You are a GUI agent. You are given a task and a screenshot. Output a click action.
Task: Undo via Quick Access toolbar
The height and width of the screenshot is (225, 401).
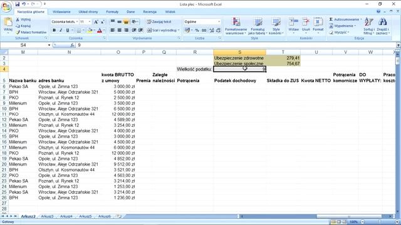coord(24,4)
